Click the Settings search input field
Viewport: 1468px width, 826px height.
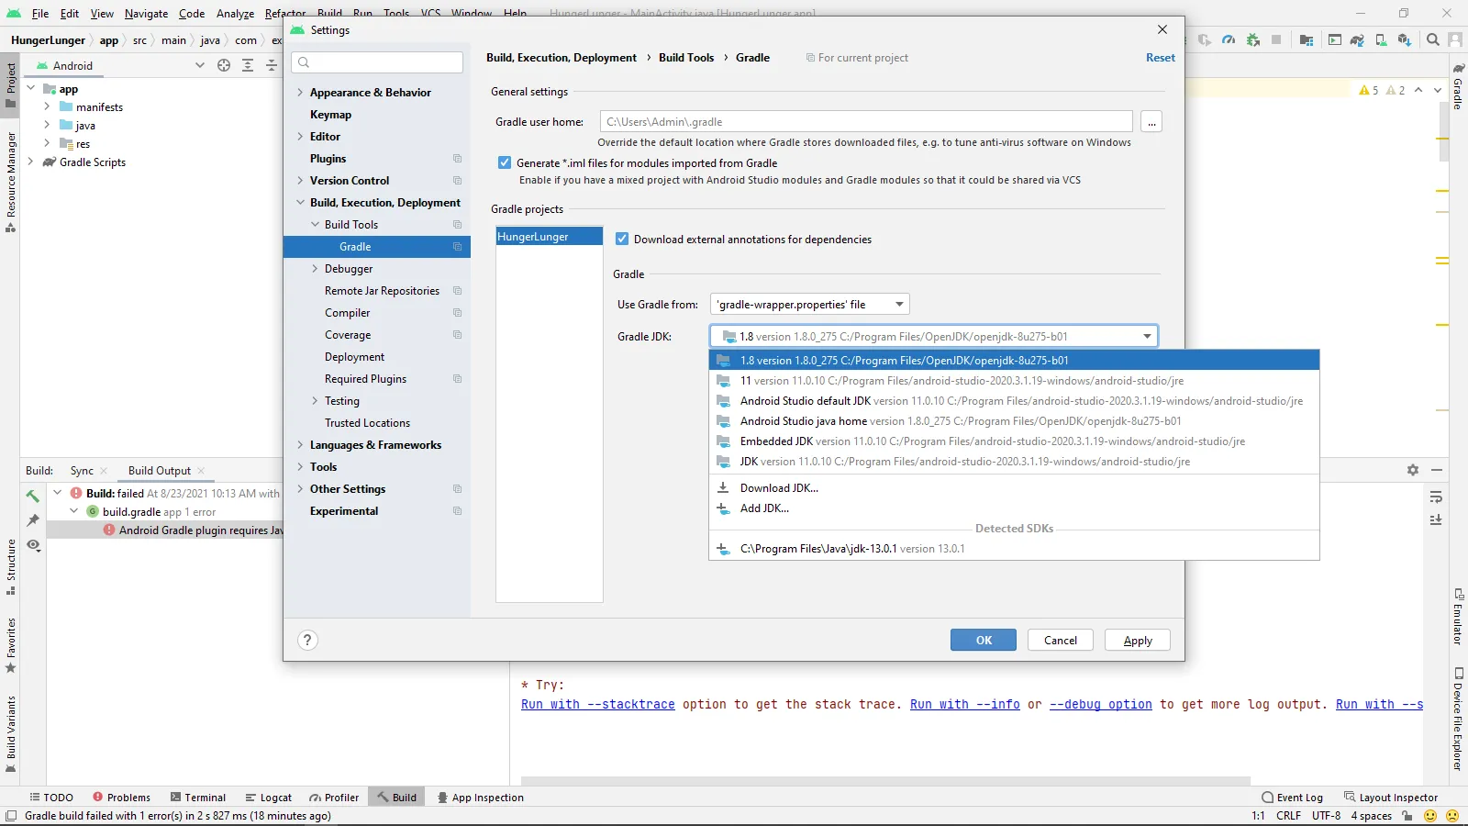pyautogui.click(x=377, y=62)
